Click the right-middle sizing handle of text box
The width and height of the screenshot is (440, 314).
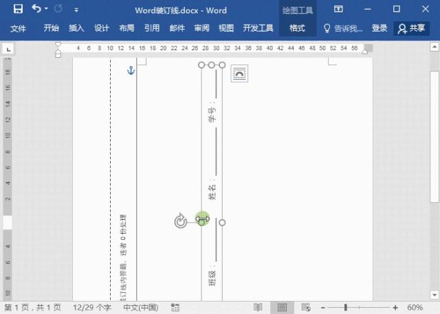pos(222,223)
